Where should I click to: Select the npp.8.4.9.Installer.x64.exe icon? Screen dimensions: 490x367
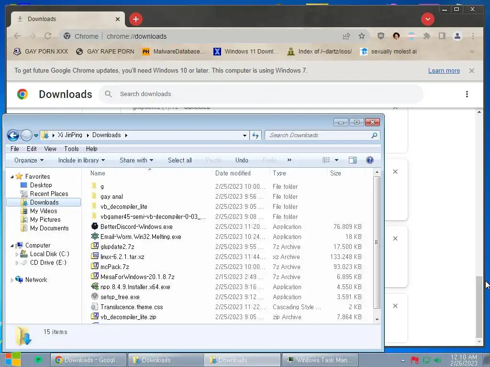[94, 287]
